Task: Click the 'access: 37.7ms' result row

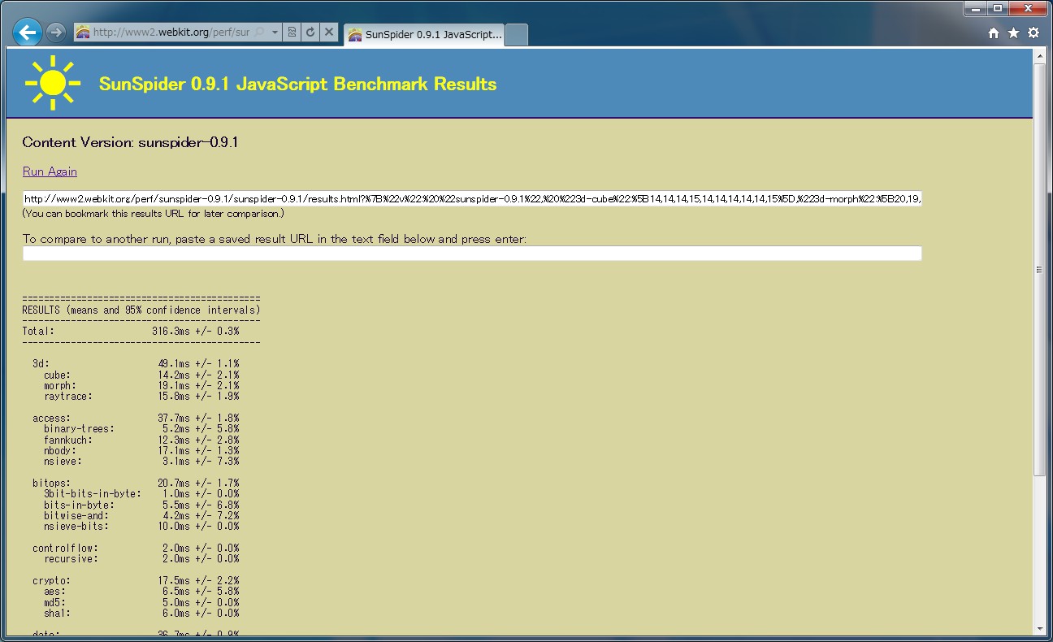Action: [136, 418]
